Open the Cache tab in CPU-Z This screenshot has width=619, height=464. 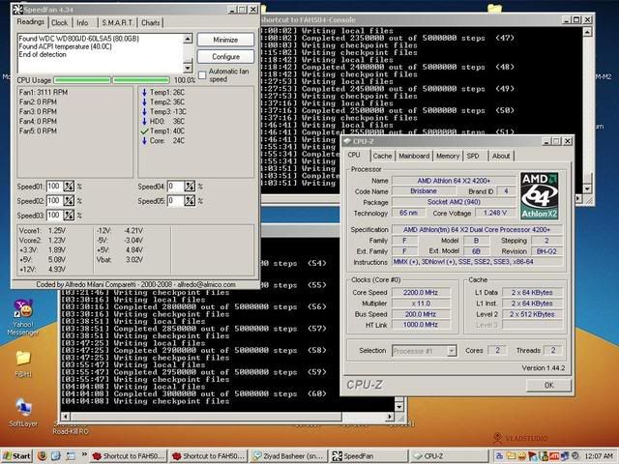(x=383, y=156)
